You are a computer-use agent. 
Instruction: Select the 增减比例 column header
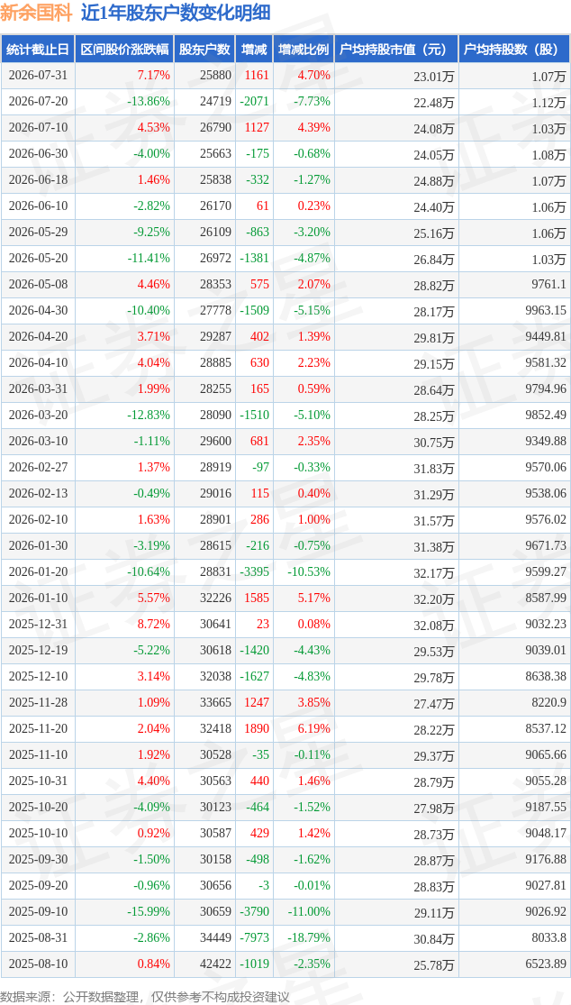[x=304, y=50]
